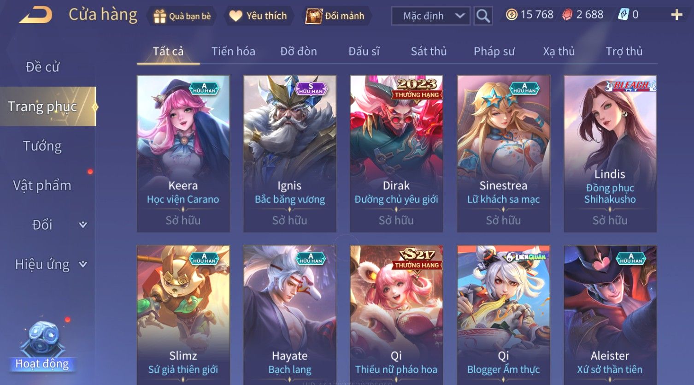Go to Tướng in sidebar
Viewport: 694px width, 385px height.
[x=42, y=146]
